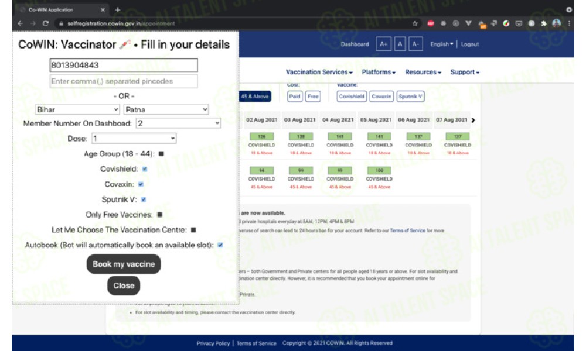This screenshot has width=586, height=351.
Task: Select the 02 Aug 2021 date column
Action: [x=261, y=120]
